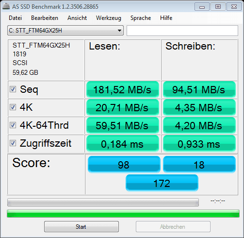The image size is (244, 238).
Task: Open the Ansicht menu
Action: tap(77, 18)
